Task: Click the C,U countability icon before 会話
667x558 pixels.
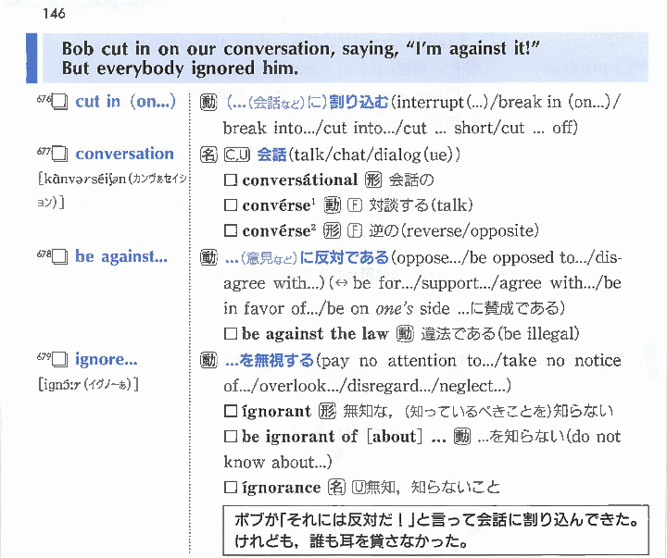Action: (x=235, y=155)
